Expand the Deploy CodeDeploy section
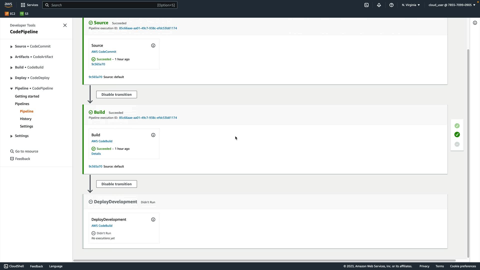The image size is (480, 270). click(11, 78)
